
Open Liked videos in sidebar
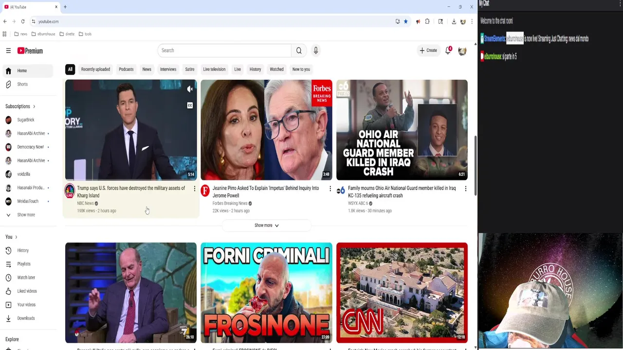click(x=28, y=291)
